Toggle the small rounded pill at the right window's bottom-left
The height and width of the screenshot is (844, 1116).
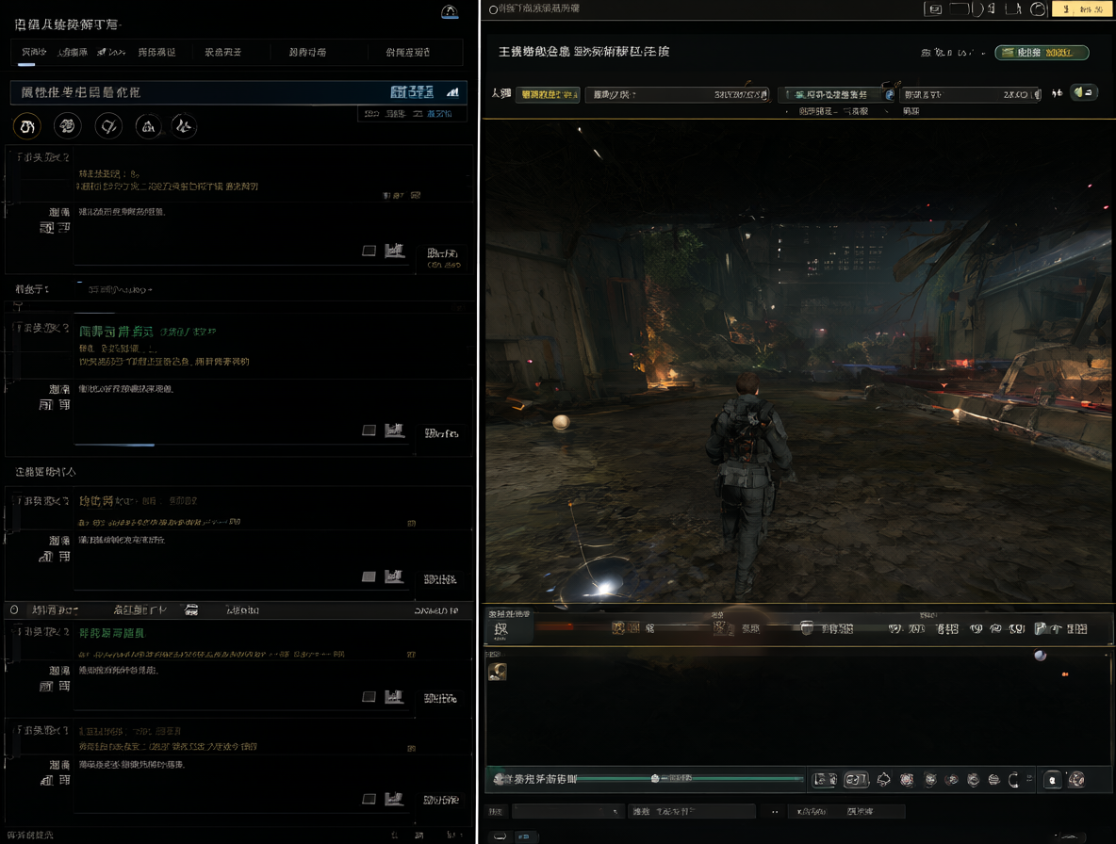500,836
